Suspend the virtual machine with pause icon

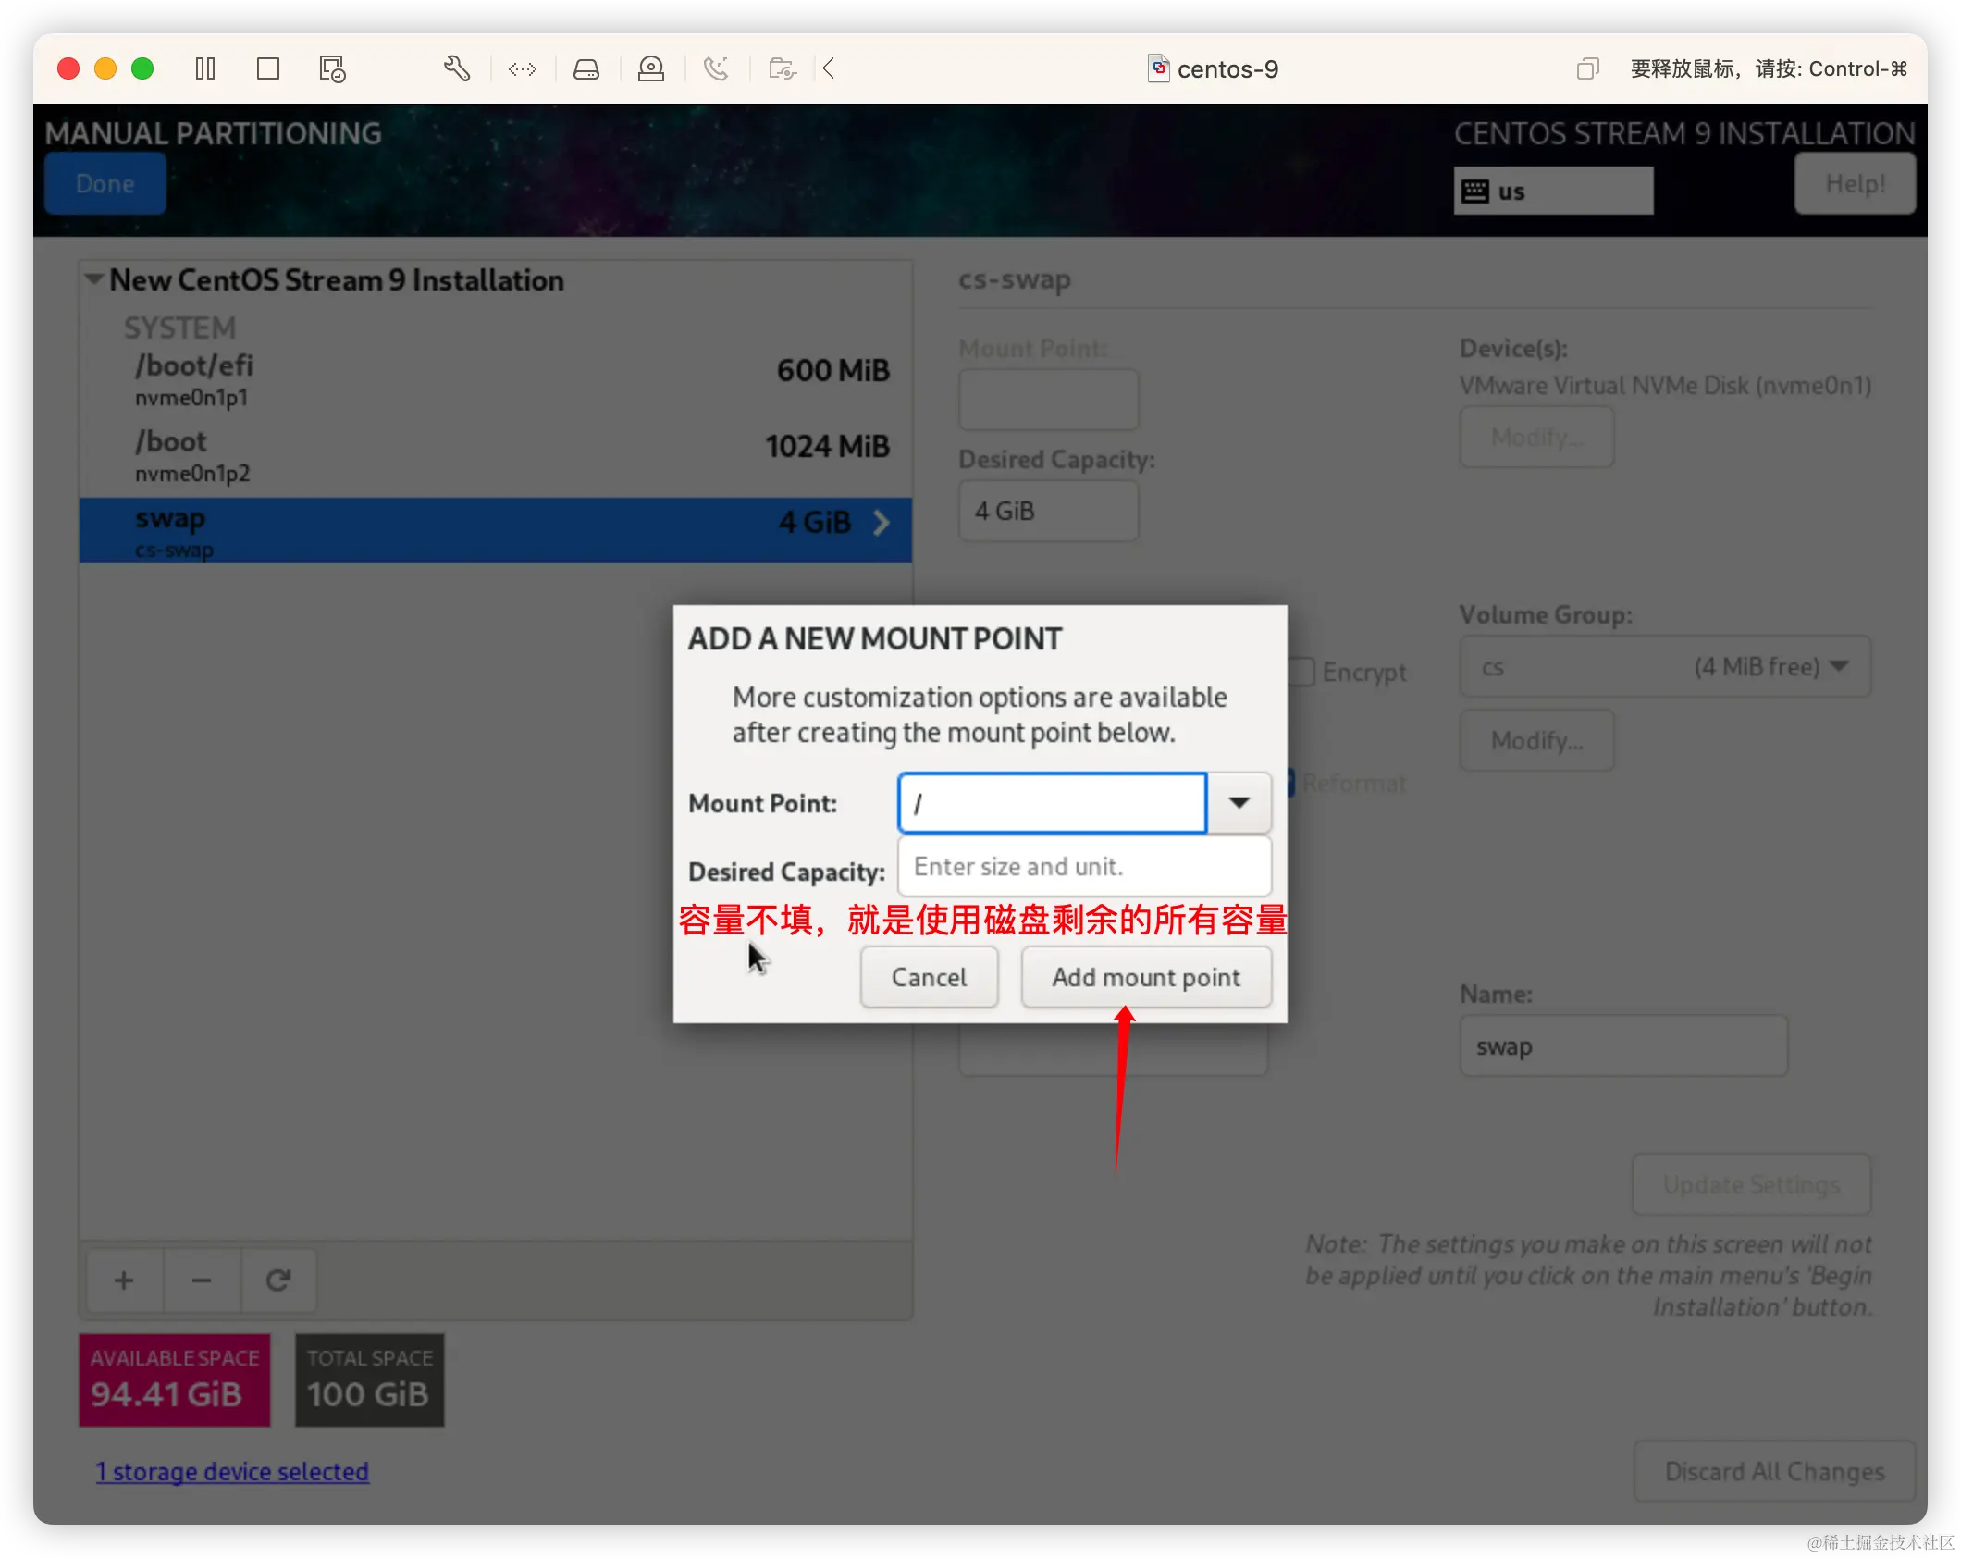point(205,68)
